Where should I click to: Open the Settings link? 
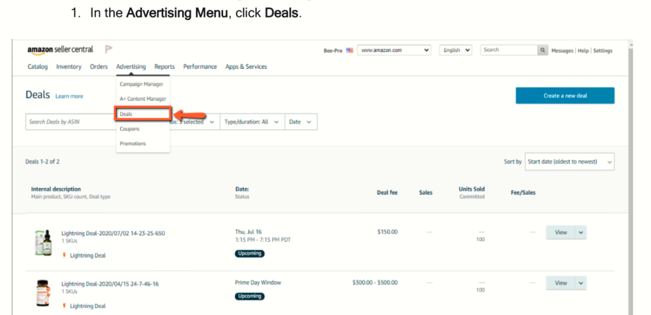[603, 51]
